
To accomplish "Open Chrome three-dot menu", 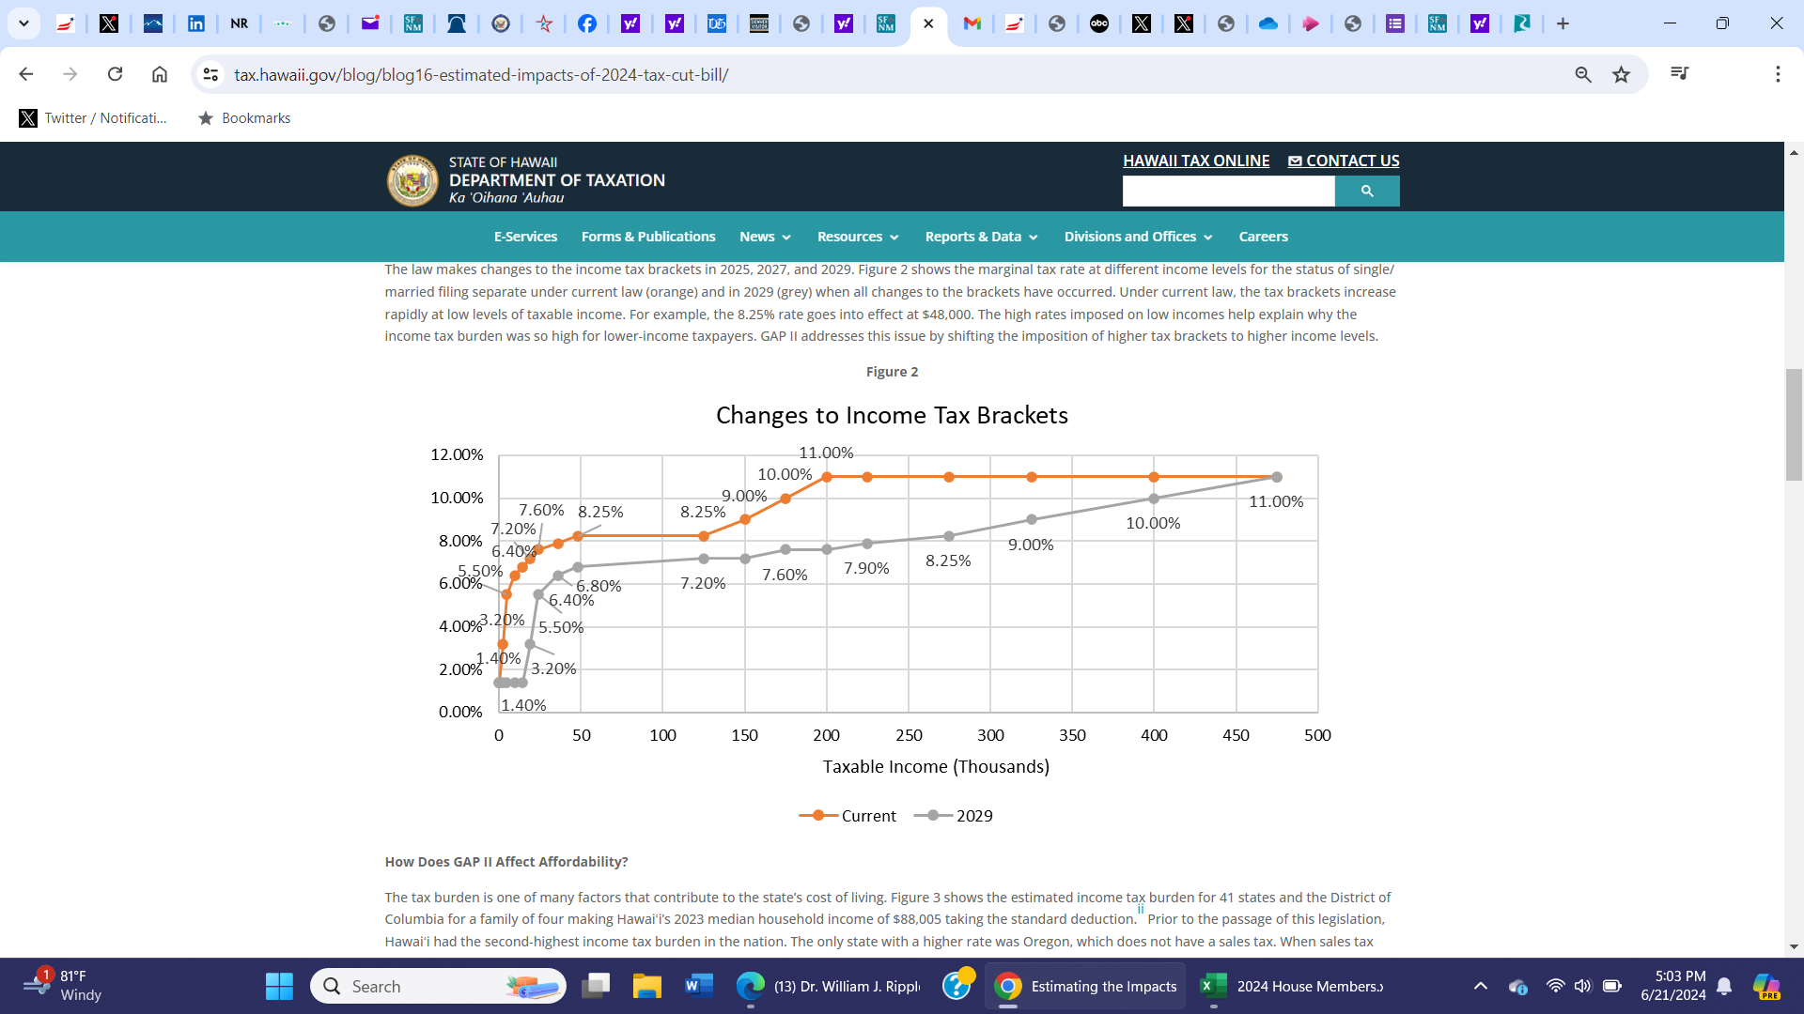I will point(1777,74).
